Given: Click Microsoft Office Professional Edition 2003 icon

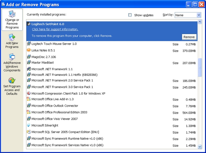Looking at the screenshot, I should (29, 112).
